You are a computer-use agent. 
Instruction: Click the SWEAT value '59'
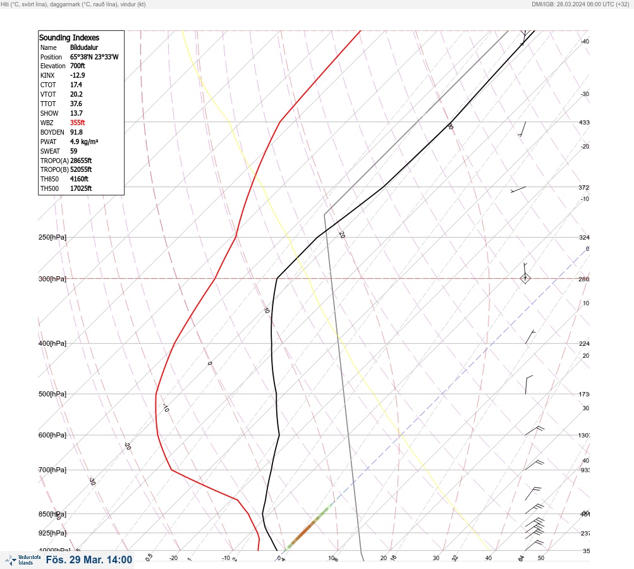(73, 151)
